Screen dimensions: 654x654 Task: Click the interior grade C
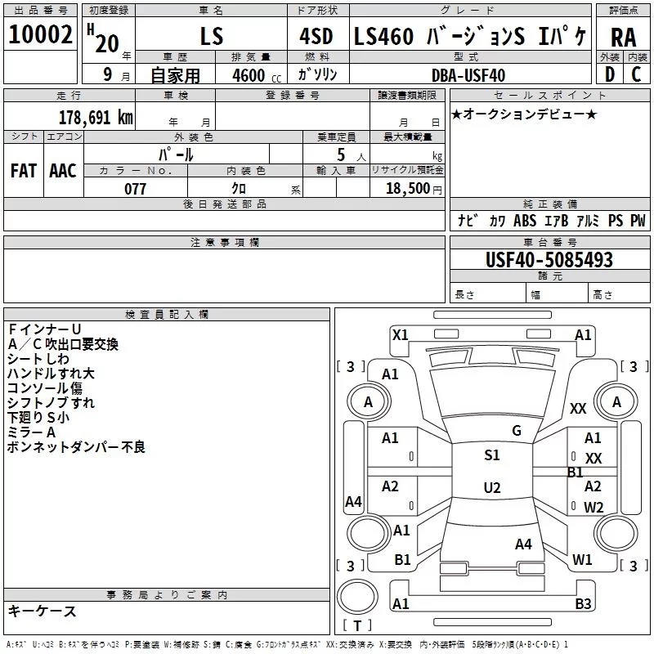(x=636, y=74)
